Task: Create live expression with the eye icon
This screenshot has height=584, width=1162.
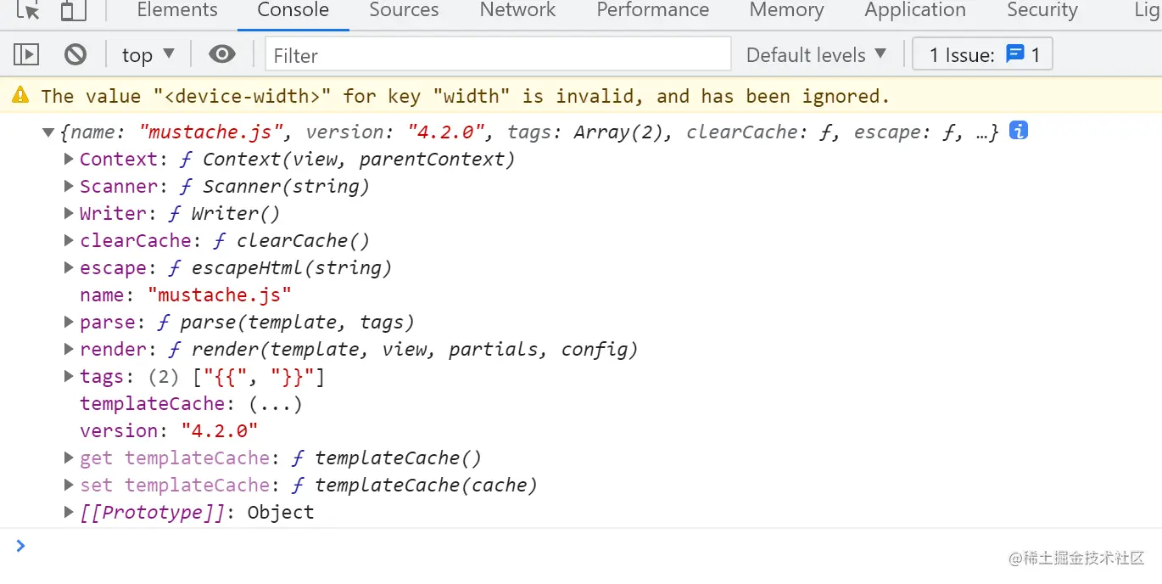Action: pos(222,55)
